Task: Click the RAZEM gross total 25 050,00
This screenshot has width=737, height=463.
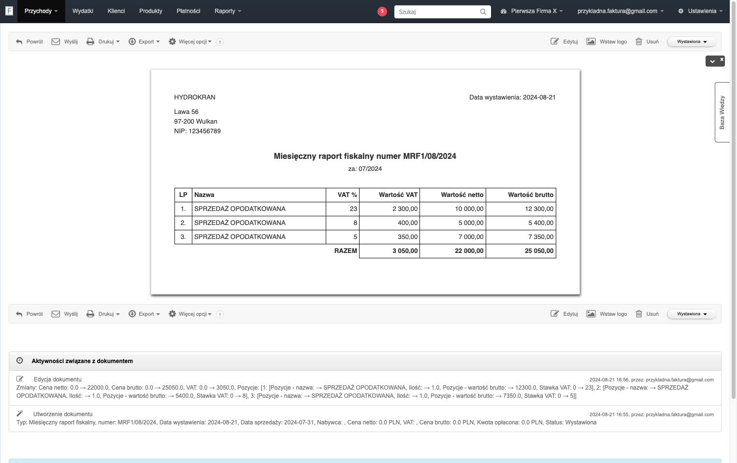Action: pos(539,251)
